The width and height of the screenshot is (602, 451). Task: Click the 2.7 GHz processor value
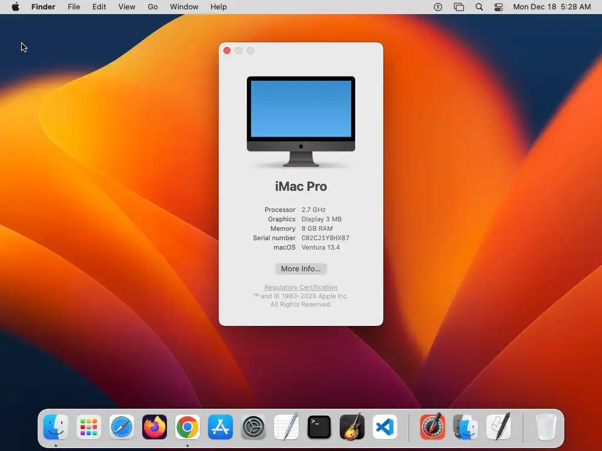click(313, 210)
